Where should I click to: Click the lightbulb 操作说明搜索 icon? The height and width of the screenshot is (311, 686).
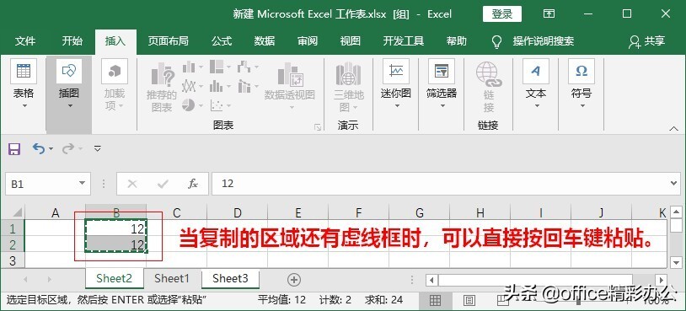[x=496, y=41]
